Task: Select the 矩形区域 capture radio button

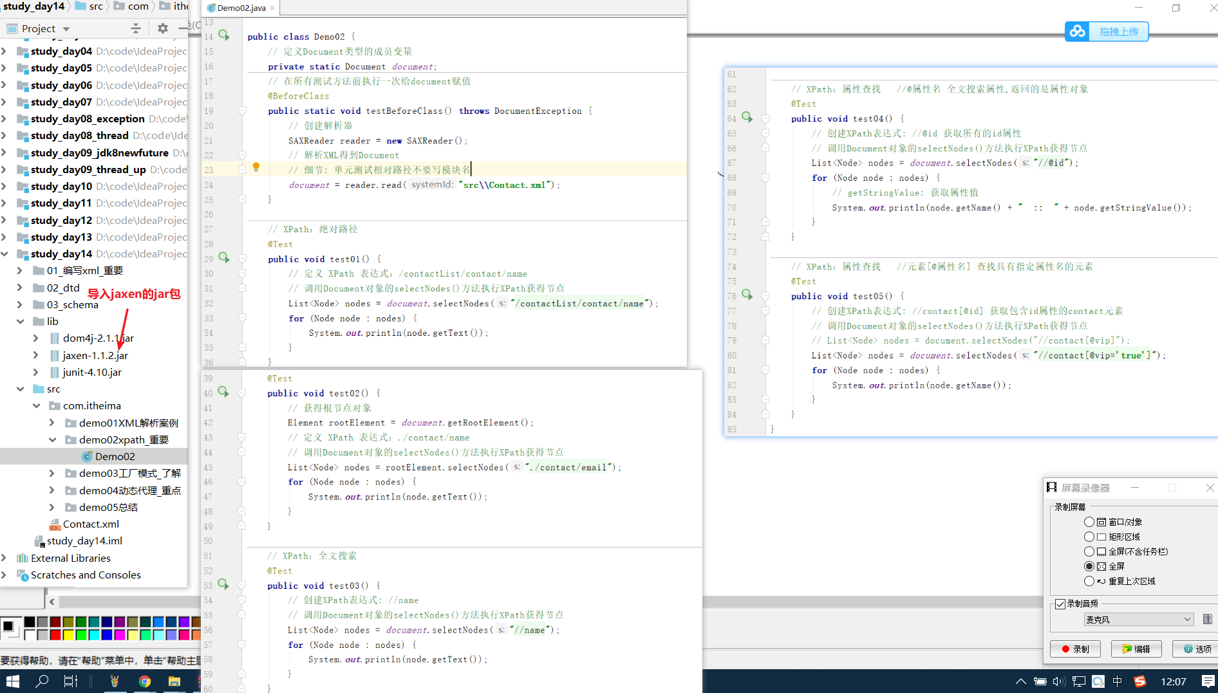Action: (1089, 537)
